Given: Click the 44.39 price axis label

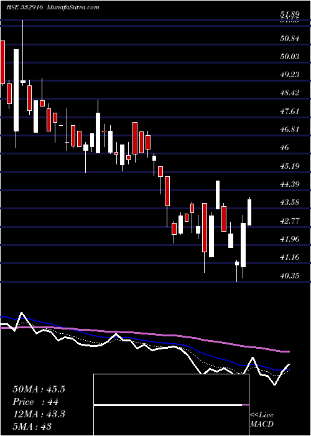Looking at the screenshot, I should pos(290,184).
